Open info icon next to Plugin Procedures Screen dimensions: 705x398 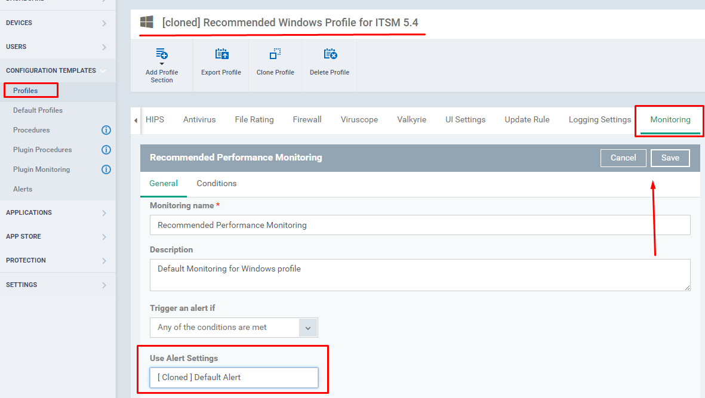point(106,150)
